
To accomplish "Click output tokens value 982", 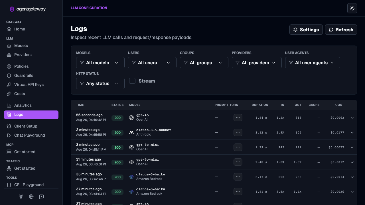I will coord(298,177).
